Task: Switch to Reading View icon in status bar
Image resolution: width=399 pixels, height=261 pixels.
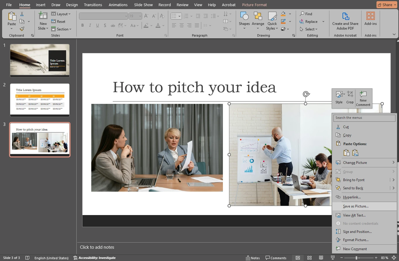Action: [x=321, y=258]
